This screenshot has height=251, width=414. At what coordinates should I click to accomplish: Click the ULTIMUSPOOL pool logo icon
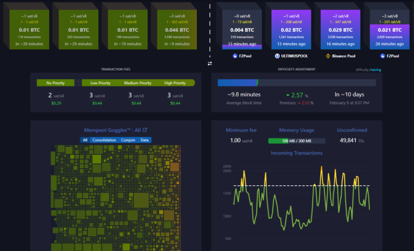coord(277,56)
